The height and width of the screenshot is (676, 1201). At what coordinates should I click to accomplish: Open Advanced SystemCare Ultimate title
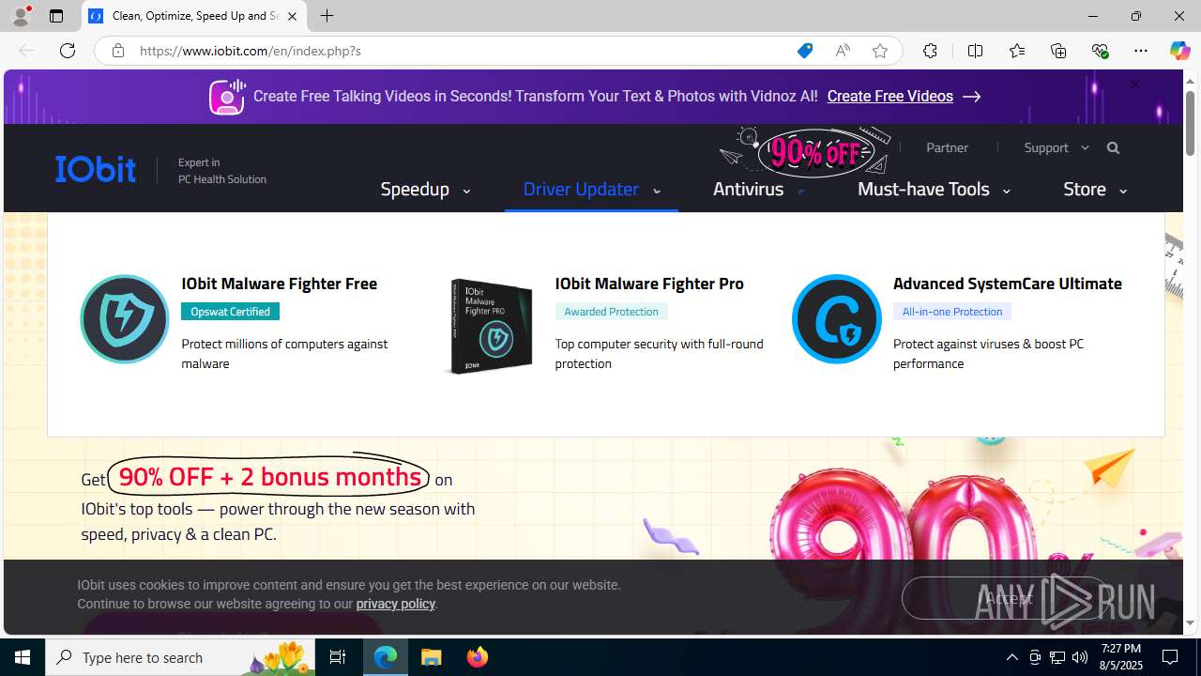pyautogui.click(x=1007, y=283)
